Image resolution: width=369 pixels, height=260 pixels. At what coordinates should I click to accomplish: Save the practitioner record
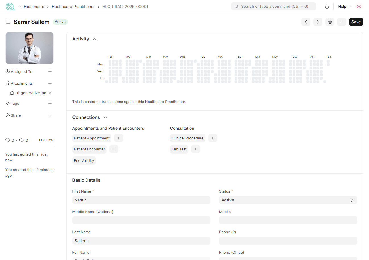coord(356,22)
